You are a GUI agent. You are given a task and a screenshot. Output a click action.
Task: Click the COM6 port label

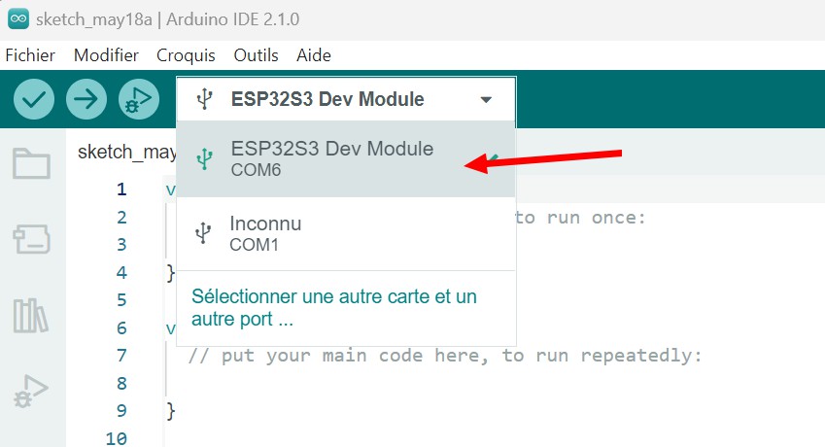point(256,170)
